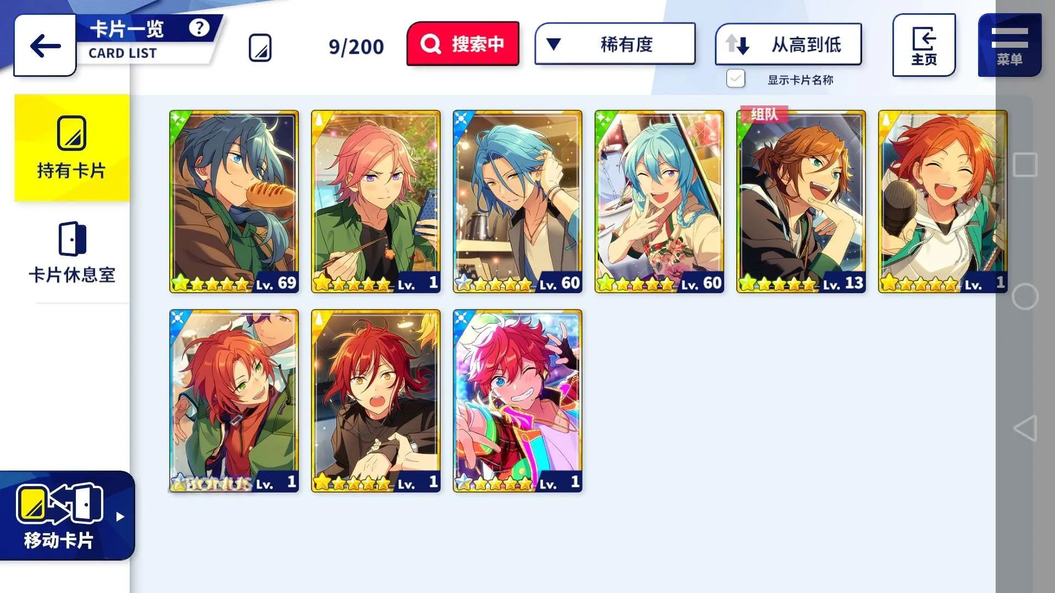1055x593 pixels.
Task: Go back using the left arrow button
Action: click(45, 45)
